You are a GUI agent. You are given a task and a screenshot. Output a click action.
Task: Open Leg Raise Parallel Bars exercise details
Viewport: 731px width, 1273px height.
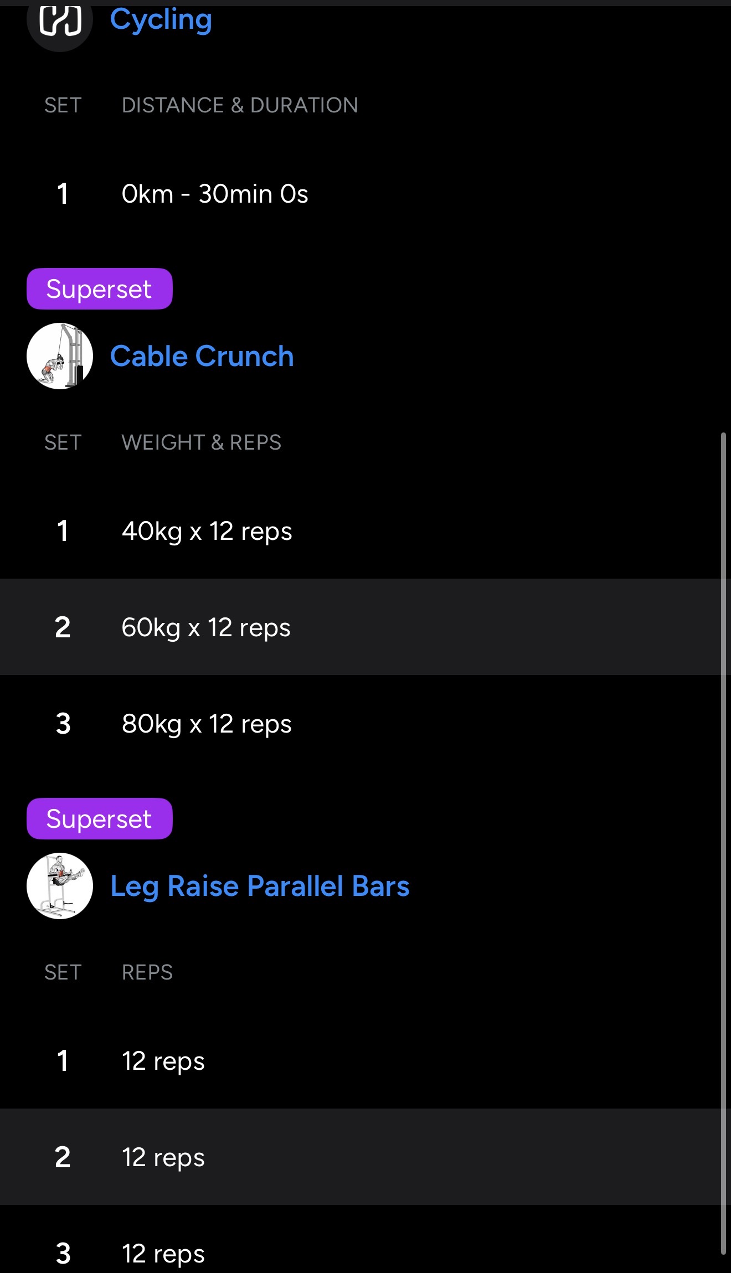(x=260, y=886)
